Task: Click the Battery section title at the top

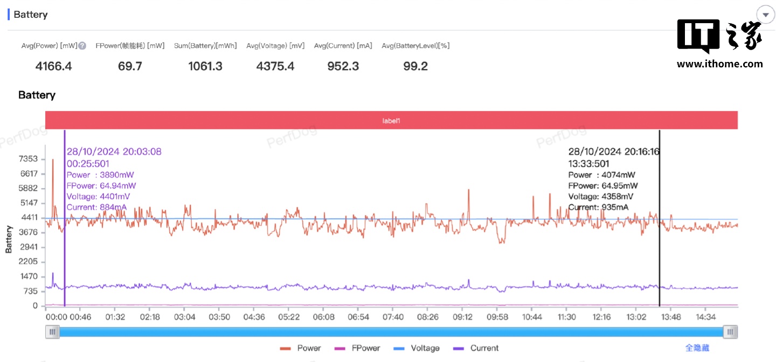Action: pyautogui.click(x=31, y=15)
